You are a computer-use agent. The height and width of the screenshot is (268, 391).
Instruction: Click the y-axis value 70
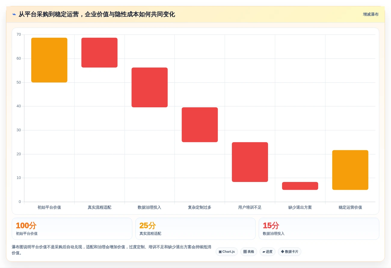(x=19, y=34)
